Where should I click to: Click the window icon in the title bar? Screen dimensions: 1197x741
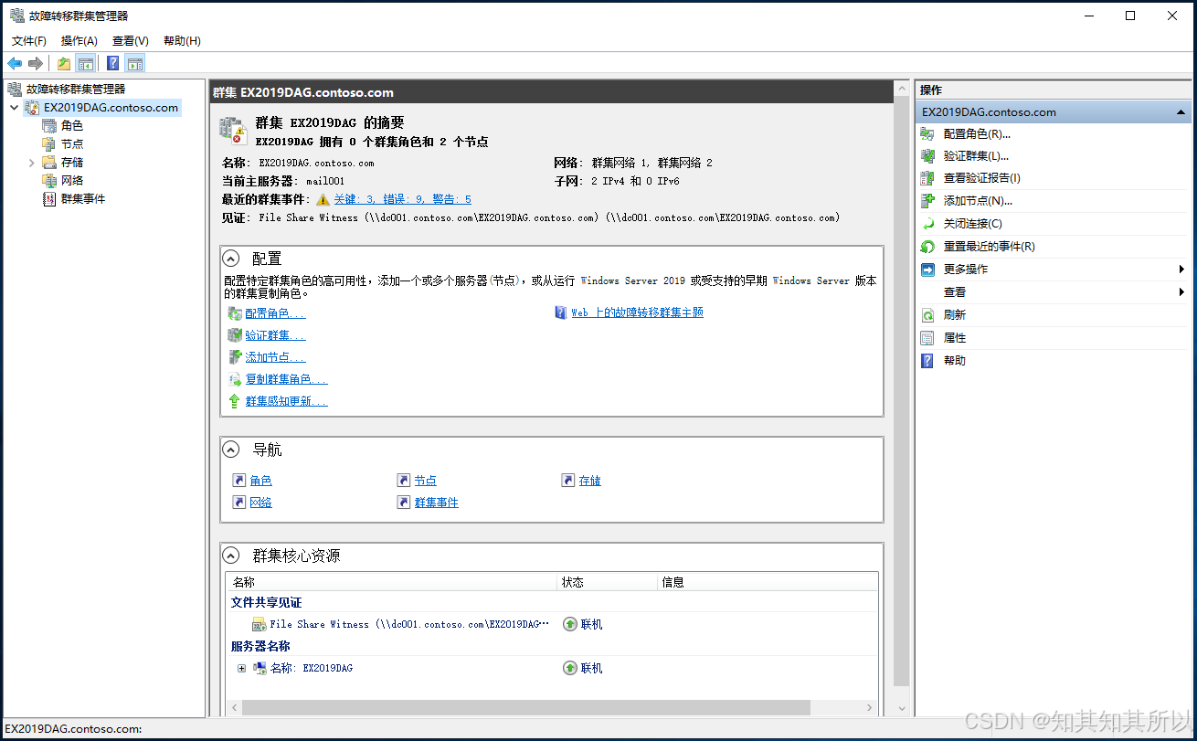pos(16,16)
